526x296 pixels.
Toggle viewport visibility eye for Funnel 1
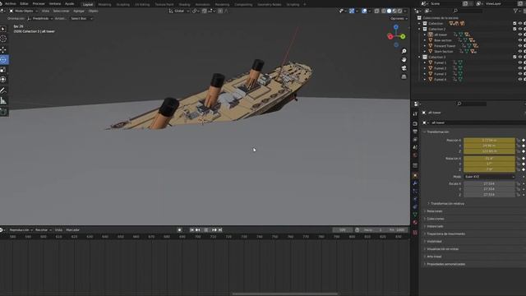pos(520,62)
